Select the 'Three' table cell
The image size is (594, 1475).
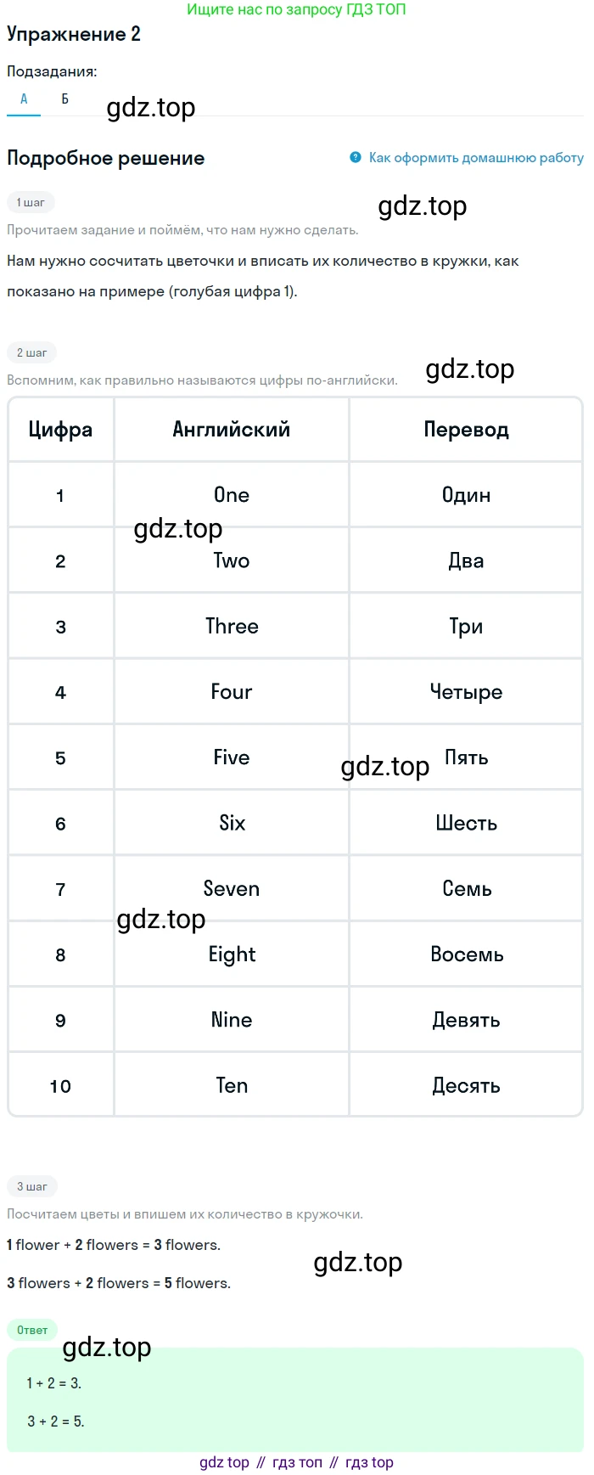coord(232,627)
